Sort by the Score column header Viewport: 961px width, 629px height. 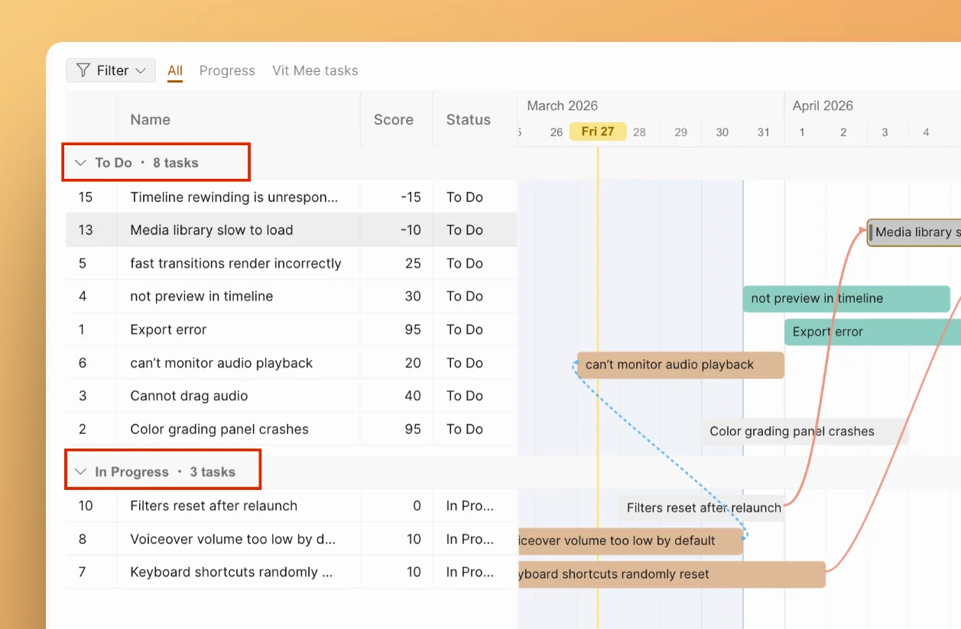pyautogui.click(x=393, y=119)
